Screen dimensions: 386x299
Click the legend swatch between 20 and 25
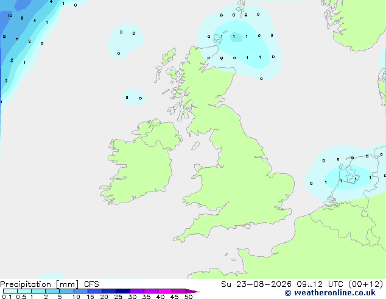click(108, 291)
